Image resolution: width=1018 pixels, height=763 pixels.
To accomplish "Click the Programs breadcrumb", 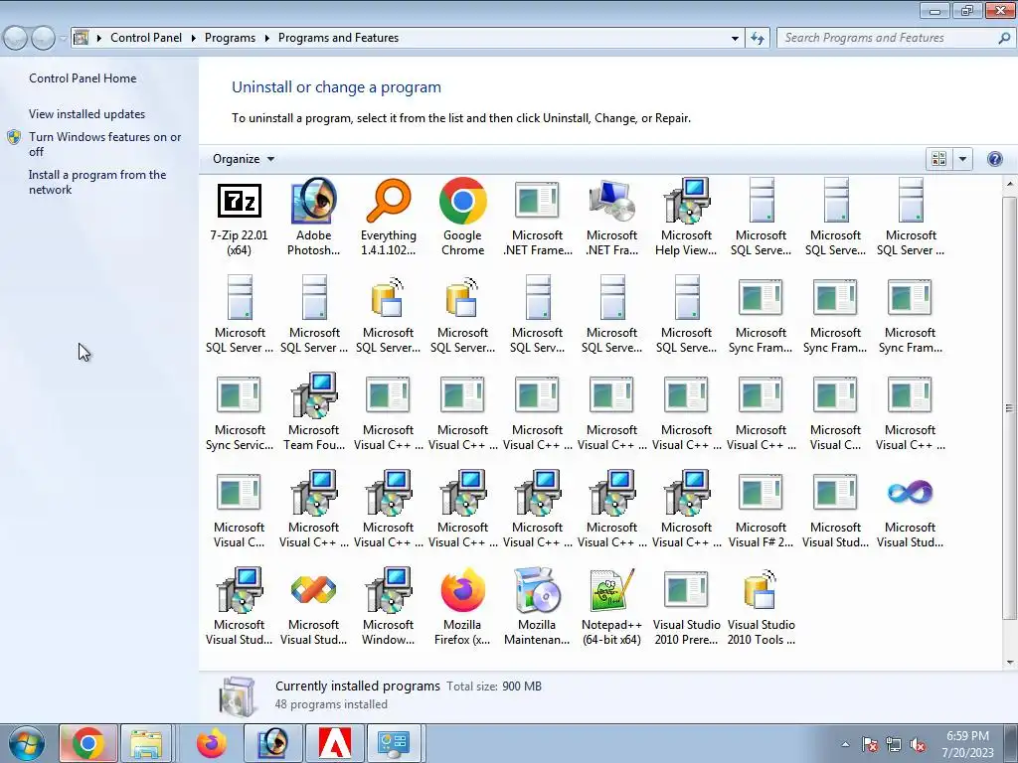I will coord(230,38).
